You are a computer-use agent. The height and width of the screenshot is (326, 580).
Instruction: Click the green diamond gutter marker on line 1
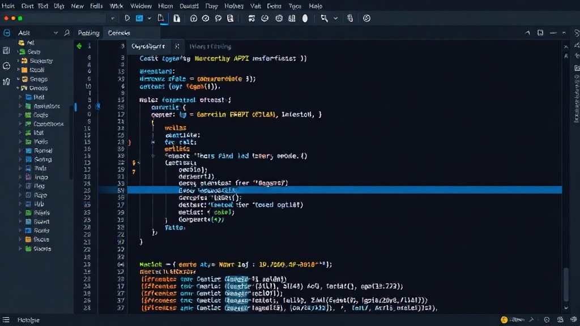[x=79, y=46]
